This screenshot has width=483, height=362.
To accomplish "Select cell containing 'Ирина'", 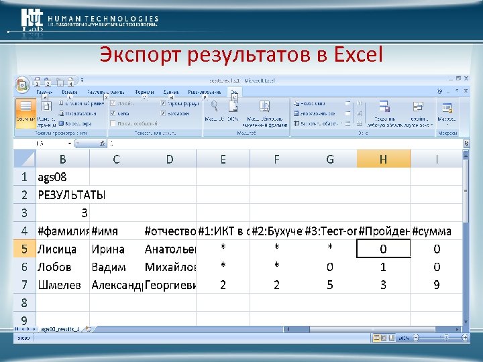I will coord(116,249).
